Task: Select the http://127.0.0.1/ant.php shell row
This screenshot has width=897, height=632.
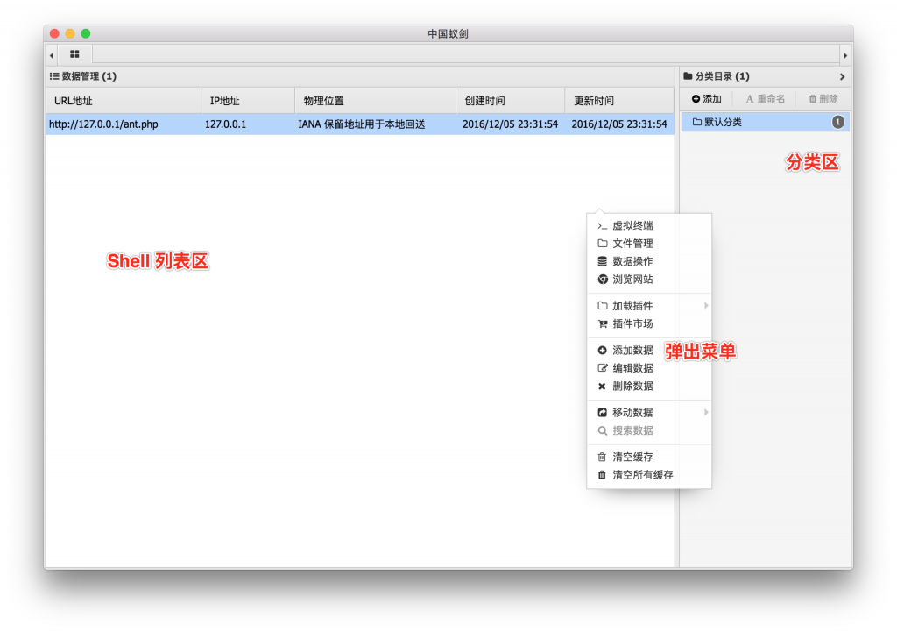Action: 105,124
